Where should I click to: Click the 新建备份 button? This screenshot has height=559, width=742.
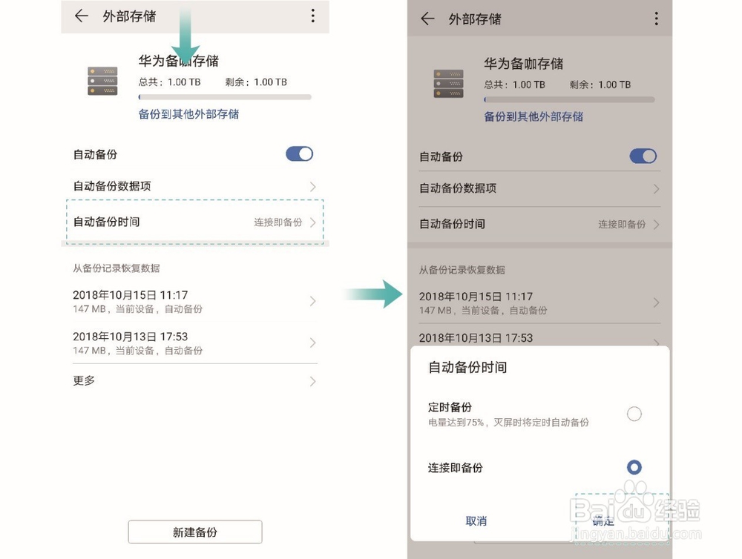(x=195, y=532)
